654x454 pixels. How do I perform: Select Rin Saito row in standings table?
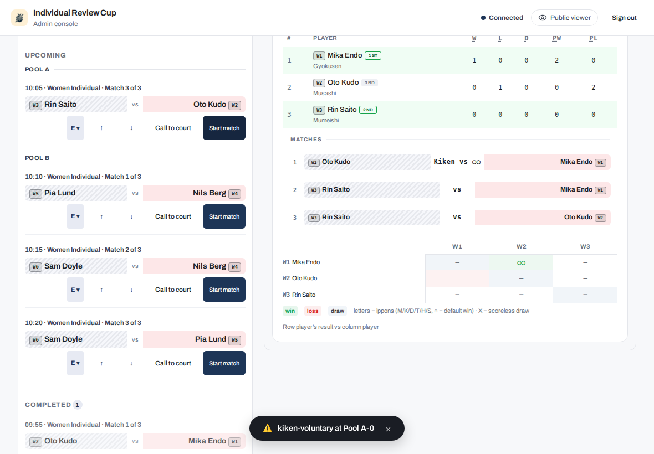pos(449,115)
